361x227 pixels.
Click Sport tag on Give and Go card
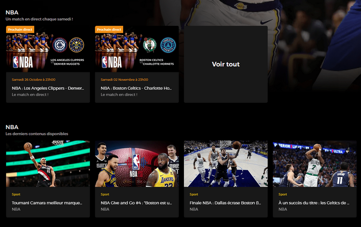(x=105, y=194)
